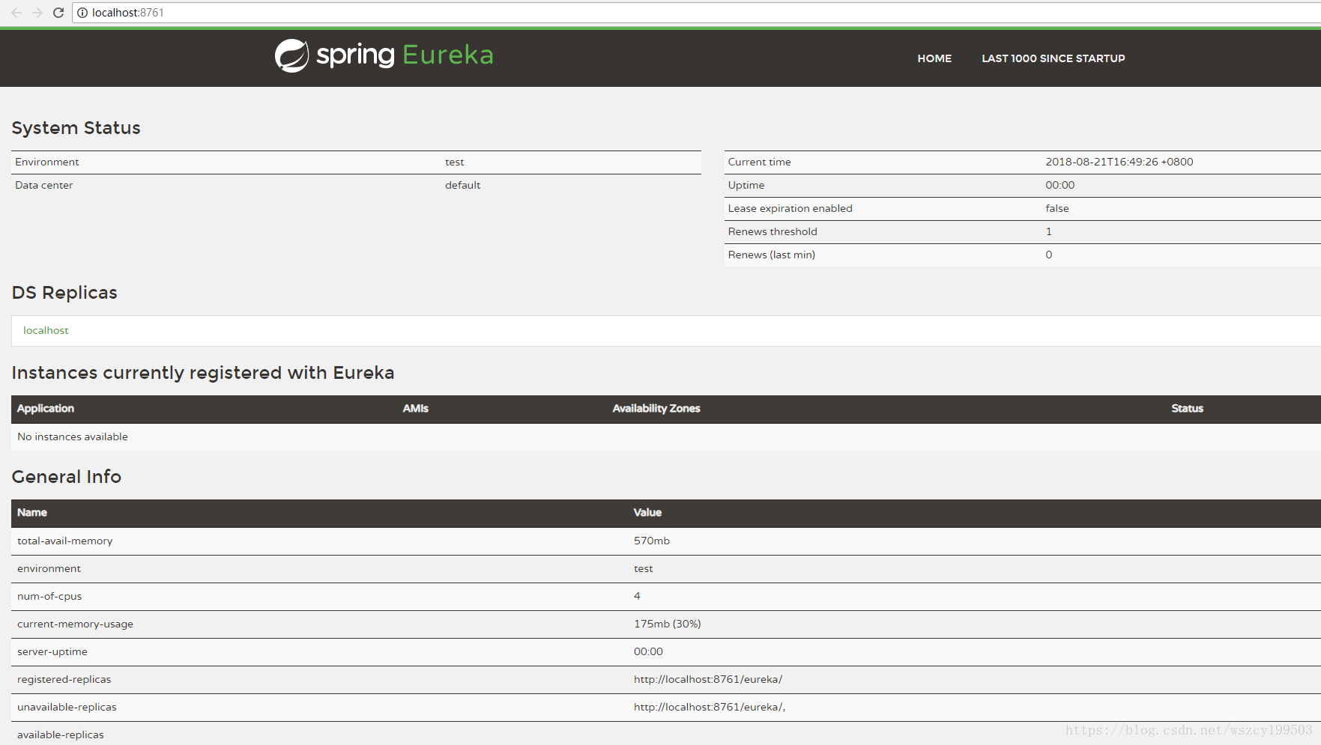
Task: Open the HOME navigation item
Action: [x=934, y=58]
